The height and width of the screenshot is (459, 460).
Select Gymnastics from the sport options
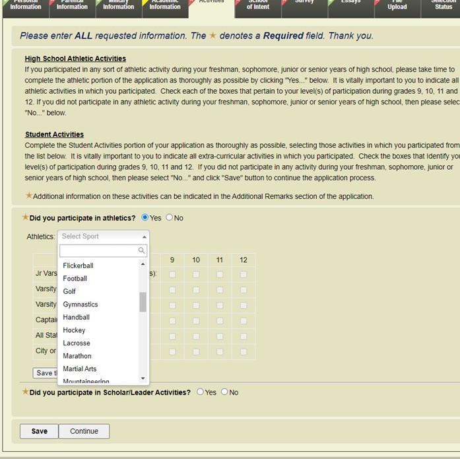[80, 304]
